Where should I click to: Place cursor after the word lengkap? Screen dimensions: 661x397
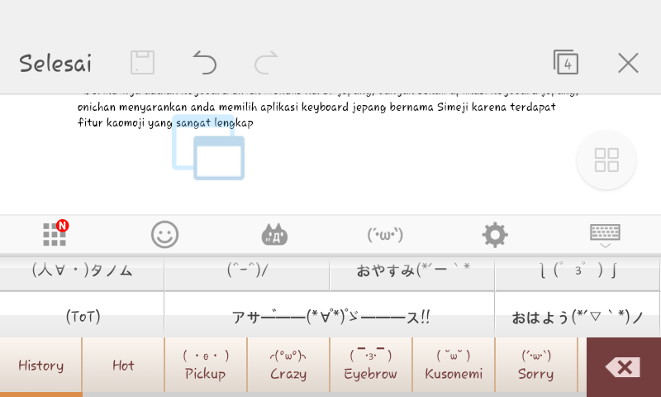[x=254, y=122]
